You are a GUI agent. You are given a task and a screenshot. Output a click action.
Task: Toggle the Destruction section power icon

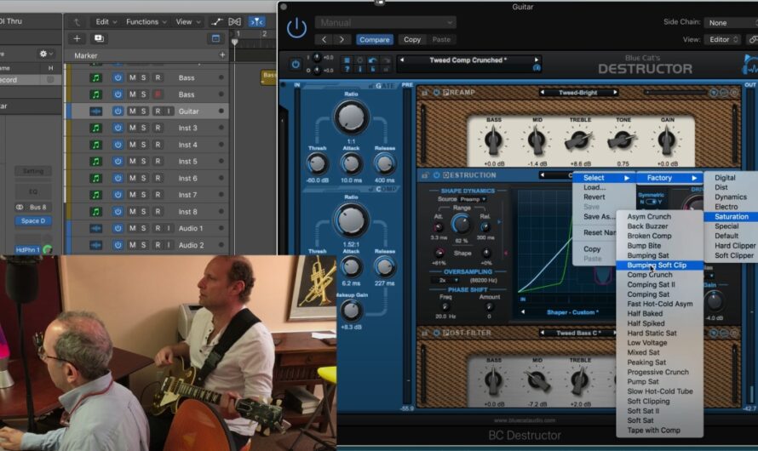coord(437,175)
